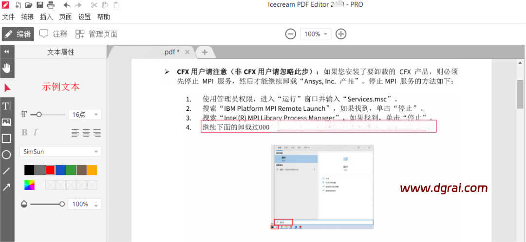526x242 pixels.
Task: Select the Rectangle shape tool
Action: tap(7, 138)
